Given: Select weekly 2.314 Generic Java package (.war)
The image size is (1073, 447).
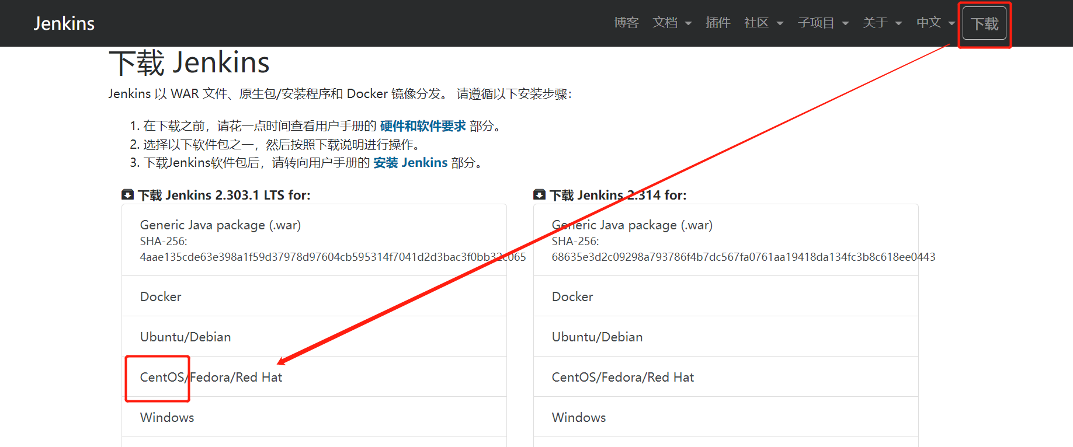Looking at the screenshot, I should 726,240.
